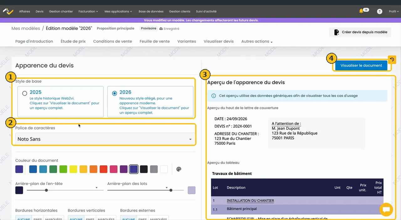This screenshot has height=220, width=401.
Task: Switch to the Page d'introduction tab
Action: click(34, 41)
